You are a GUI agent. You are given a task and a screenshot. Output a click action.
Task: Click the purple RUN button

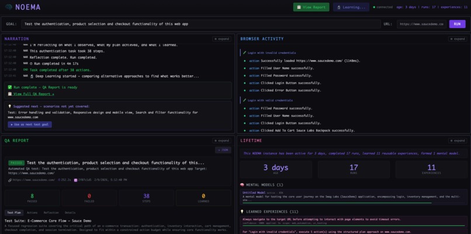(457, 24)
